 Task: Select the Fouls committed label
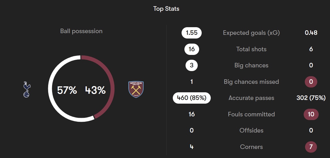[x=251, y=114]
